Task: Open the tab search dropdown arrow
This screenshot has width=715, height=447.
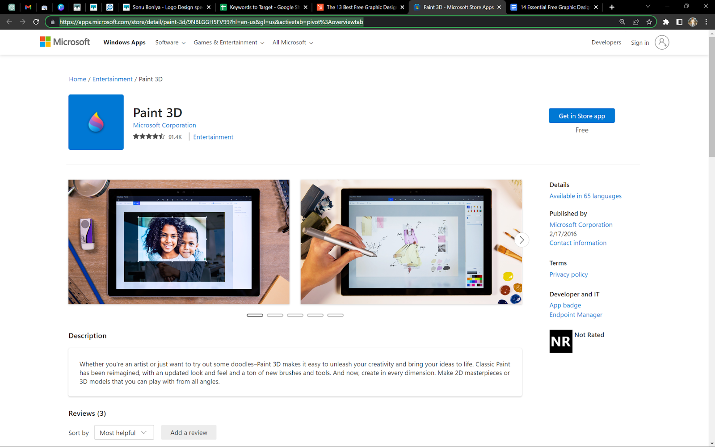Action: pos(648,6)
